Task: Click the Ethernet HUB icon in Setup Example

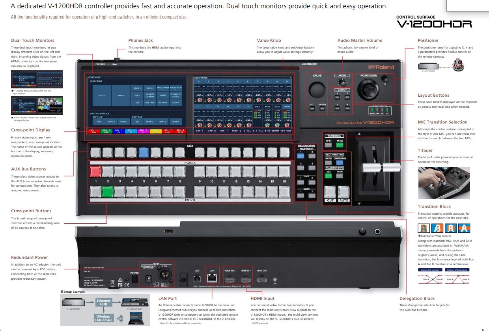Action: tap(104, 302)
